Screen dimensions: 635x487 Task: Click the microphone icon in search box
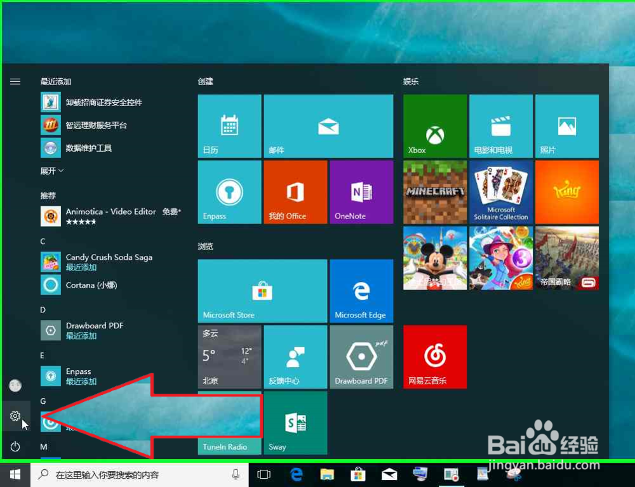click(x=236, y=474)
